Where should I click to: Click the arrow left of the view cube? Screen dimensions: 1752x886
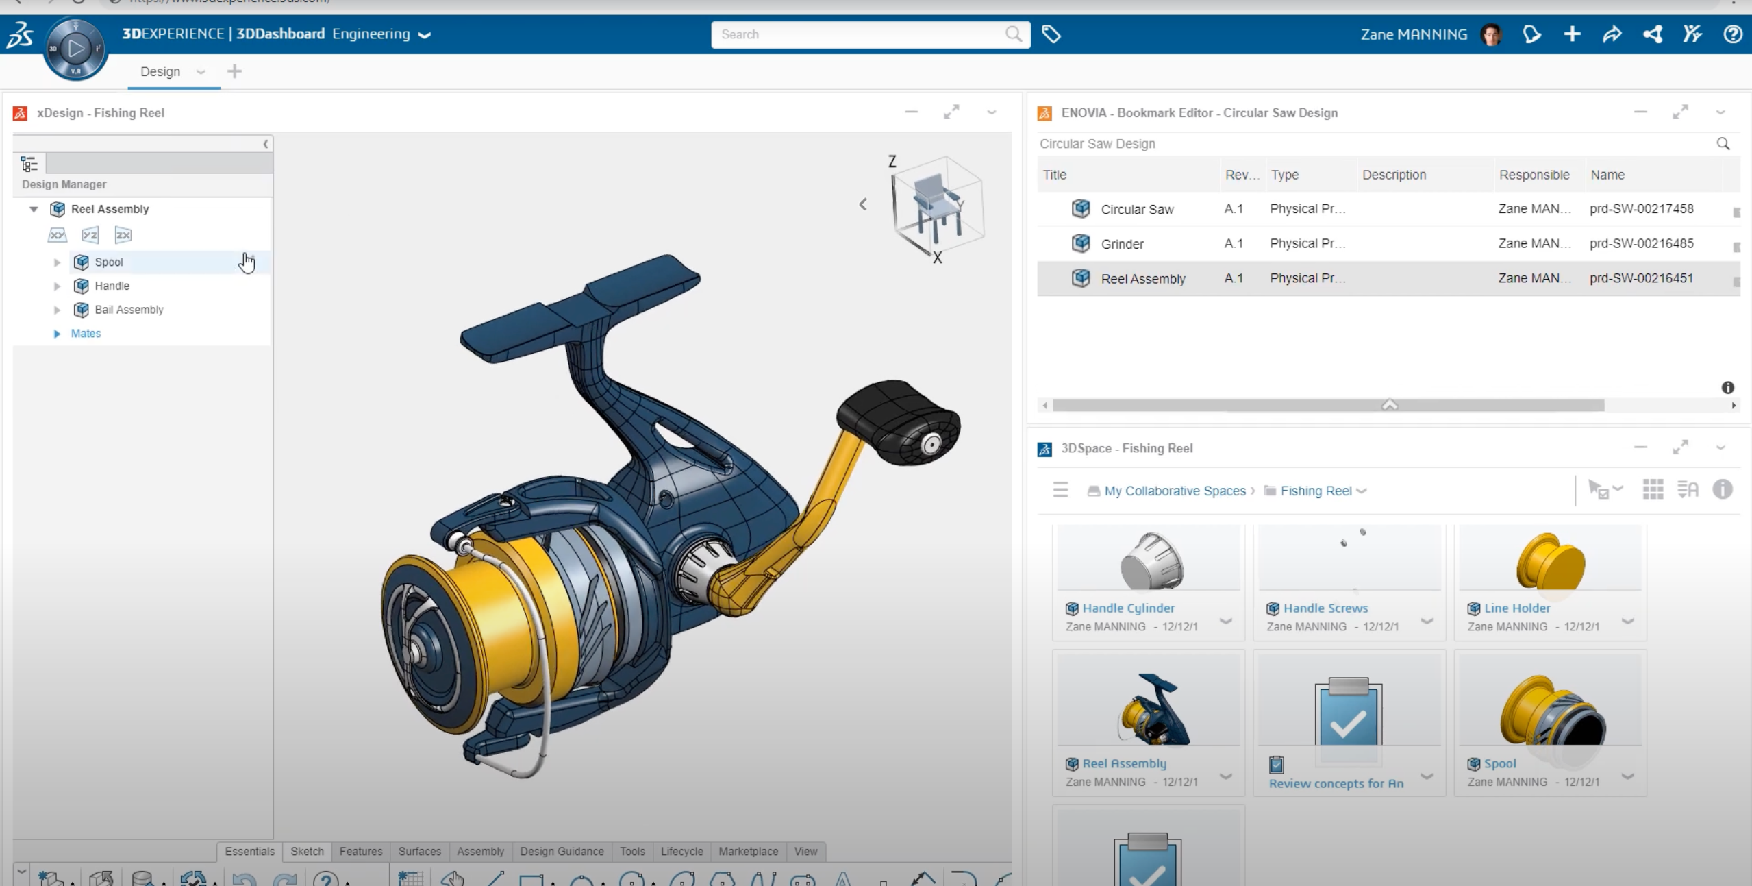(863, 204)
